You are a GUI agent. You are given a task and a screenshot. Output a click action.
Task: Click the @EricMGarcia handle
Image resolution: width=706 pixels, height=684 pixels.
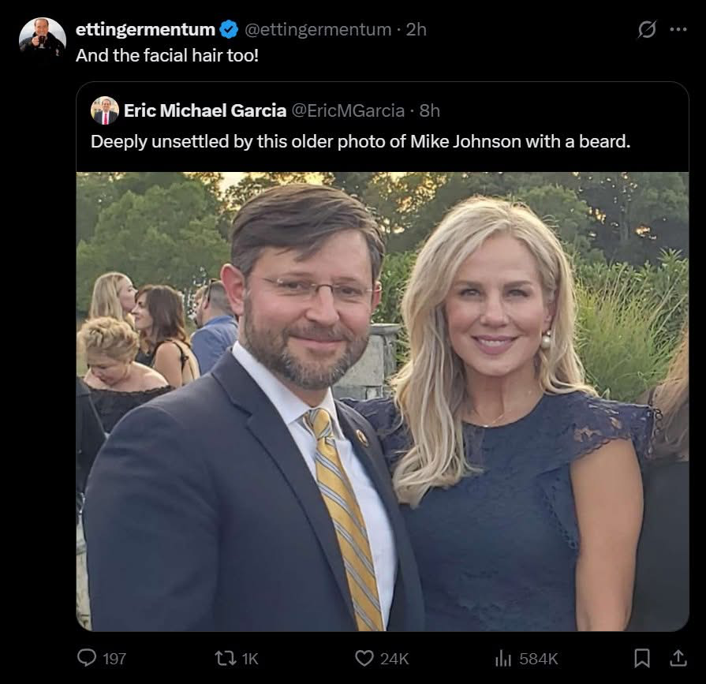click(x=349, y=110)
